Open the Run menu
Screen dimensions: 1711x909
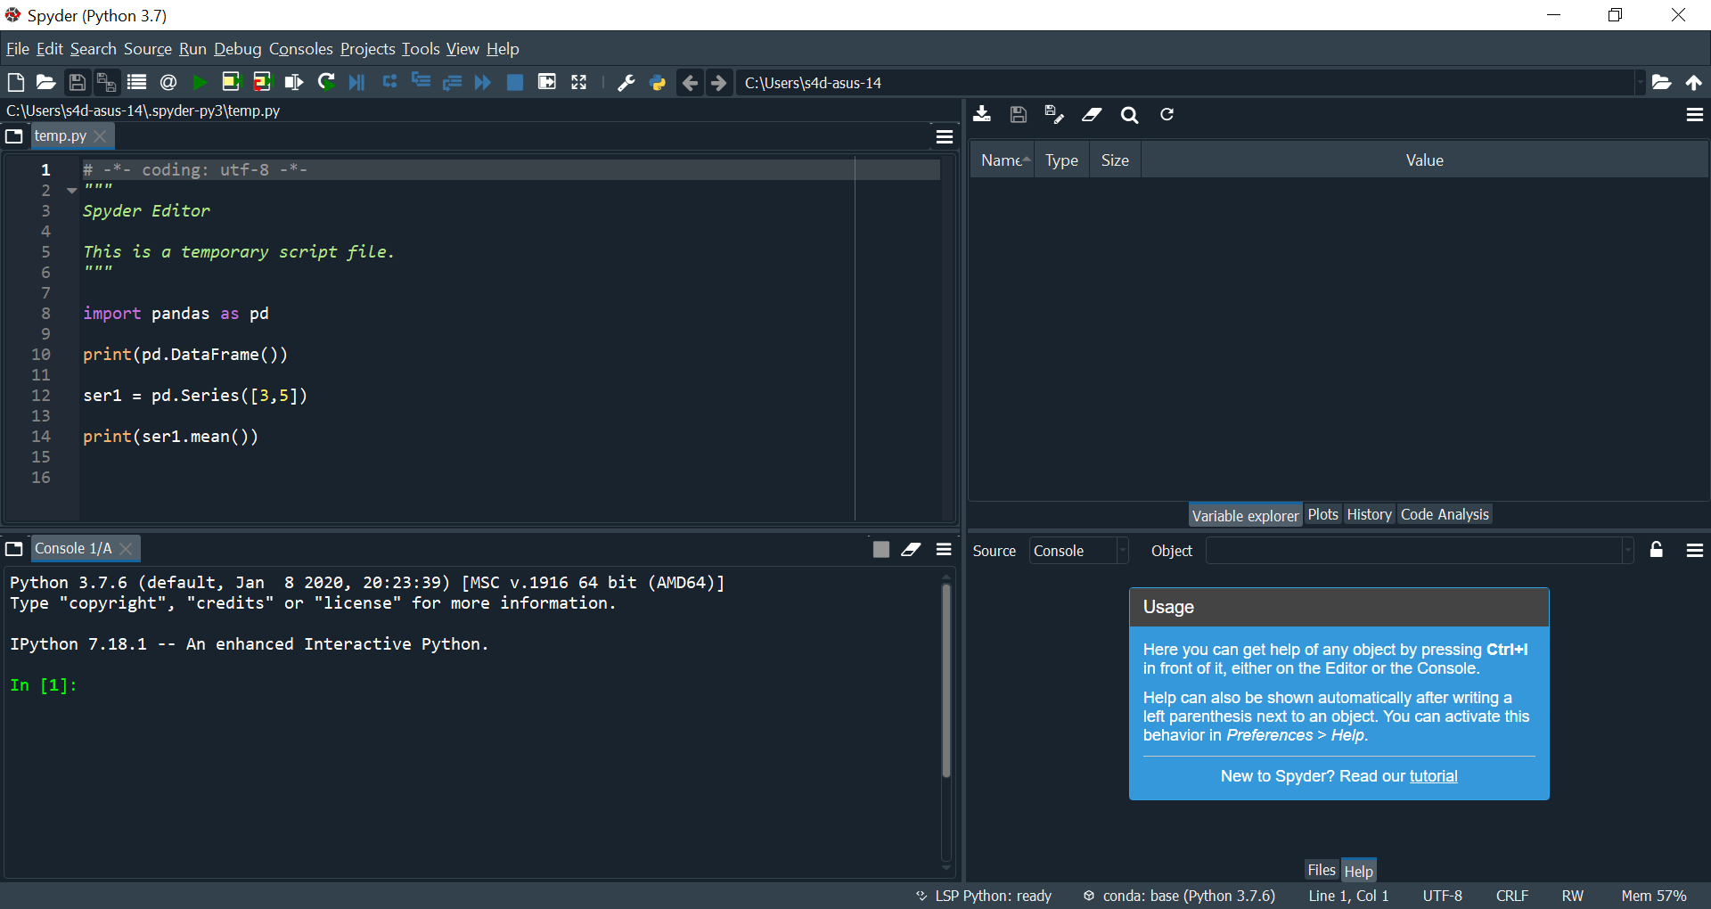pos(192,49)
